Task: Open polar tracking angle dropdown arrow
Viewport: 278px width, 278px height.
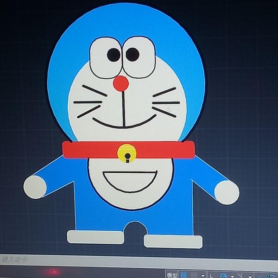Action: pyautogui.click(x=232, y=277)
